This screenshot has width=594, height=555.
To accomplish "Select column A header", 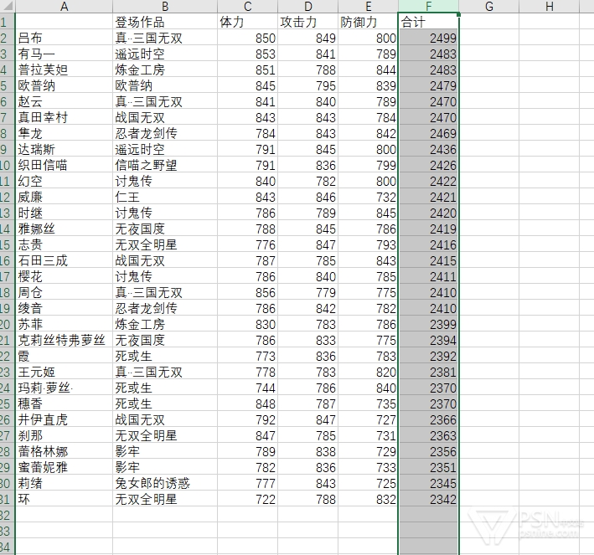I will click(64, 7).
